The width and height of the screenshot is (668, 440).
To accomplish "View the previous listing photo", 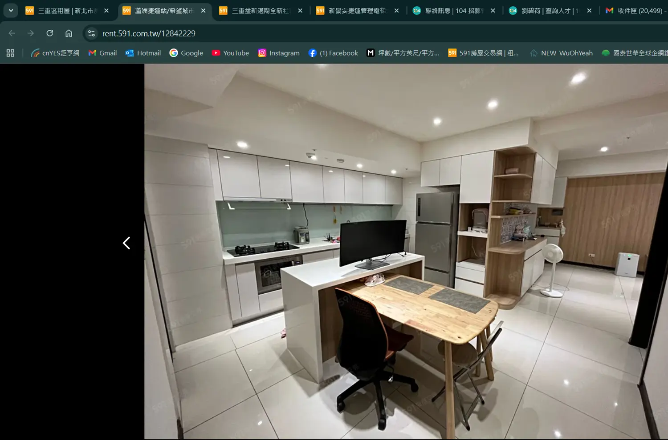I will (x=126, y=243).
